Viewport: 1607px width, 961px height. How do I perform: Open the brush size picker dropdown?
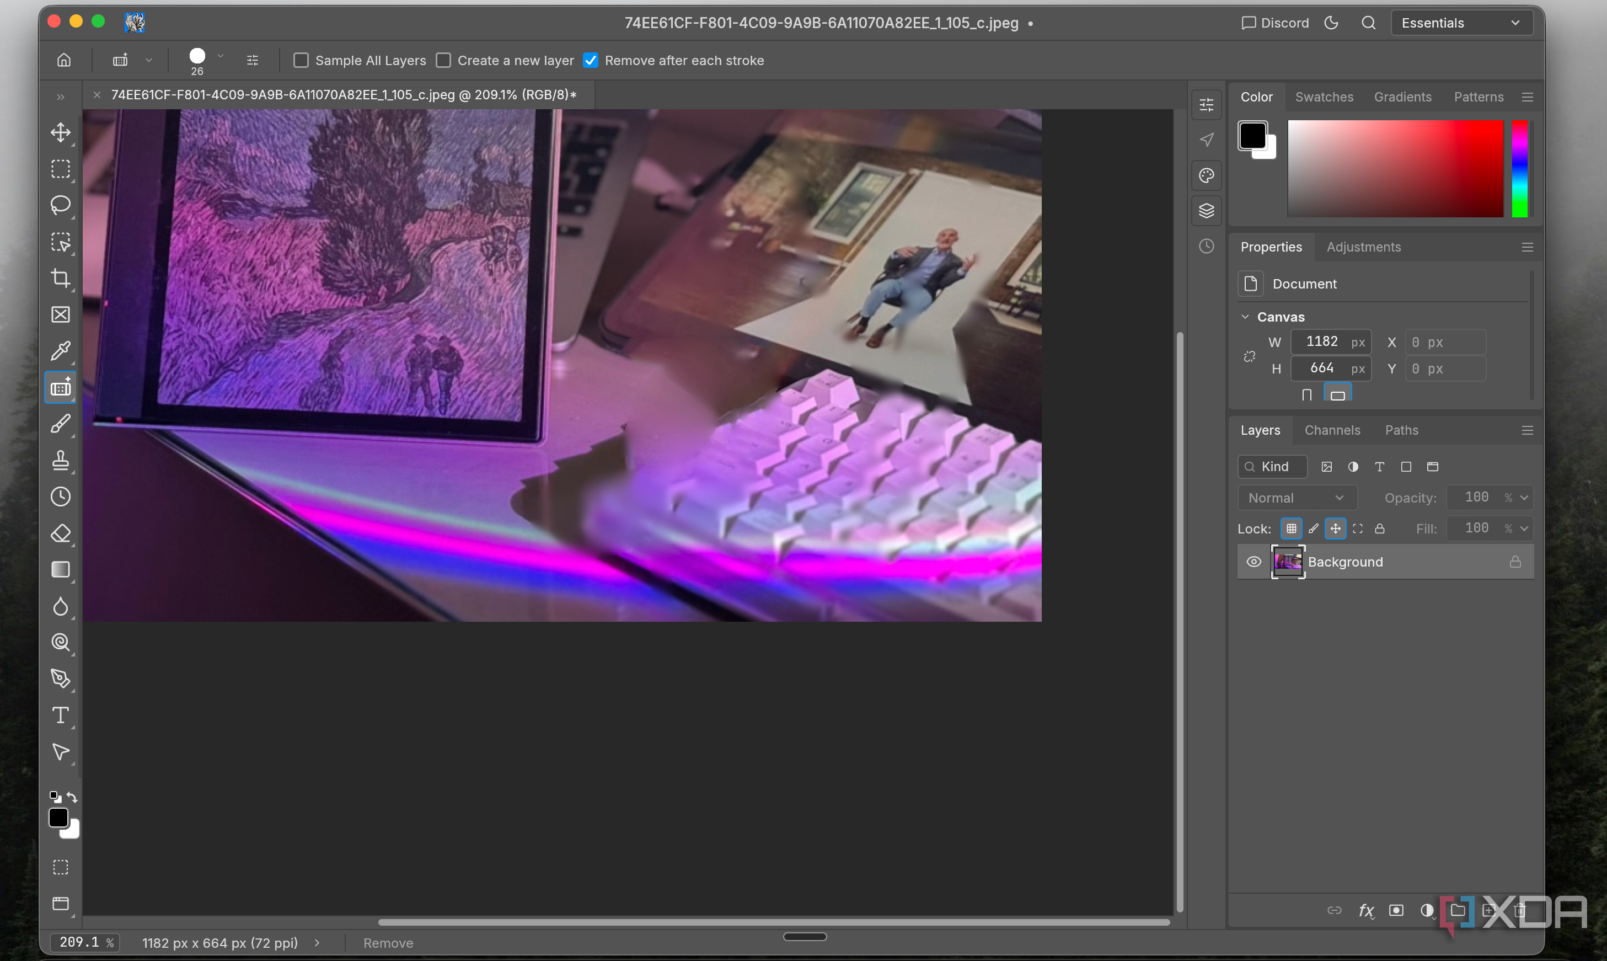(221, 56)
